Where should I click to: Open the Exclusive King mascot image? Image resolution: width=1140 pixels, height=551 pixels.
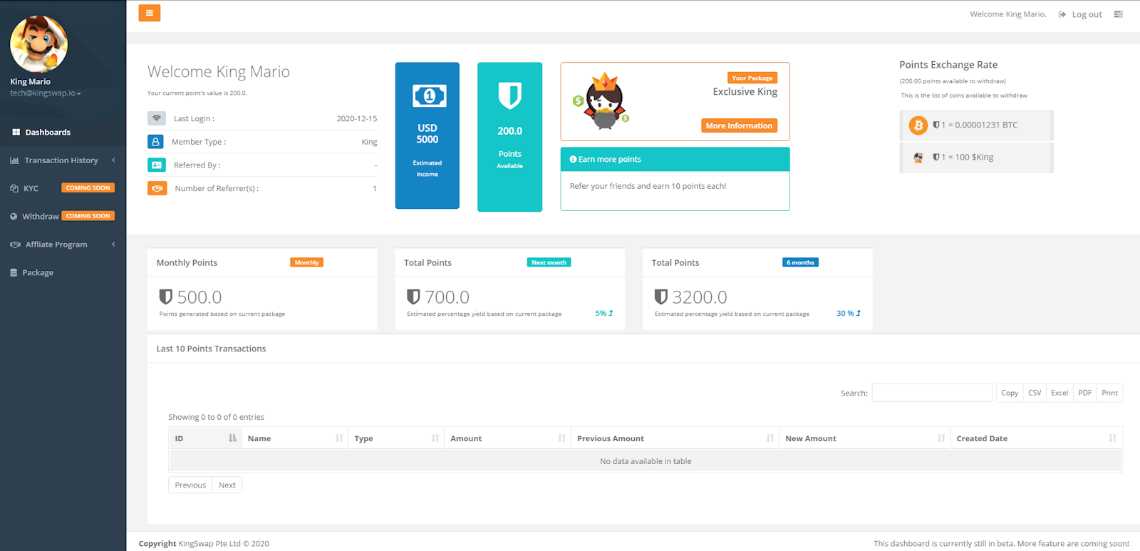click(602, 101)
